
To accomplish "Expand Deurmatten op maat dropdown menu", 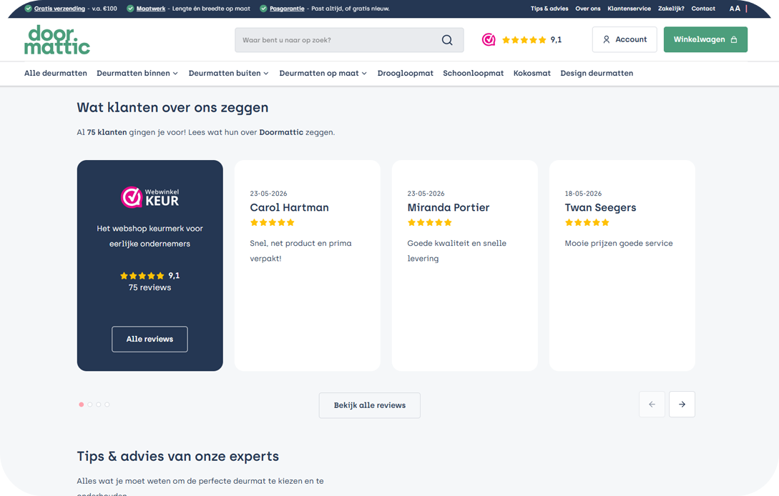I will [x=323, y=73].
